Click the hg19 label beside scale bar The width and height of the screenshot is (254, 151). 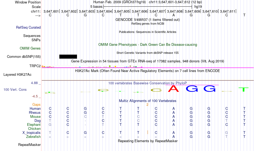[x=198, y=7]
